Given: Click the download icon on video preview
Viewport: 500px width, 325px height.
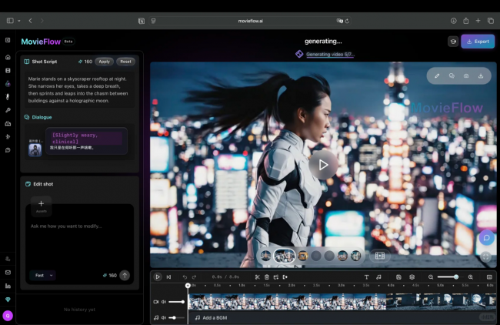Looking at the screenshot, I should tap(481, 76).
